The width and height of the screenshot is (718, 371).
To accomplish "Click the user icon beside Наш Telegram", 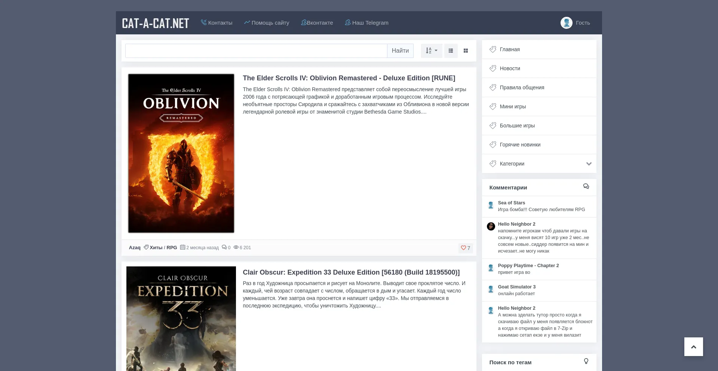I will 348,22.
